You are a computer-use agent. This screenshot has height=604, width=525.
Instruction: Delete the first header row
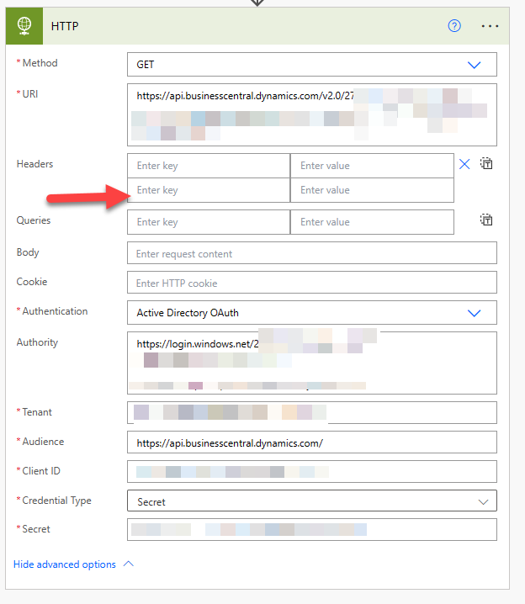(464, 165)
